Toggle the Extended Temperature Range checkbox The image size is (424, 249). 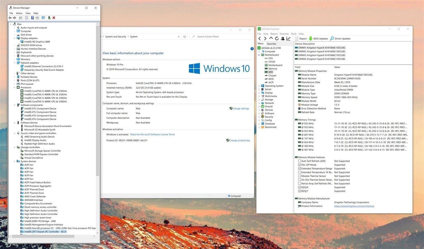click(x=299, y=169)
